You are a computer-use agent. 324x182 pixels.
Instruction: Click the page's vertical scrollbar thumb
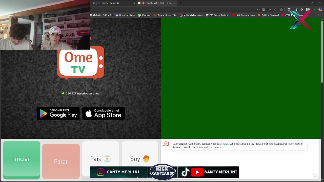(322, 51)
